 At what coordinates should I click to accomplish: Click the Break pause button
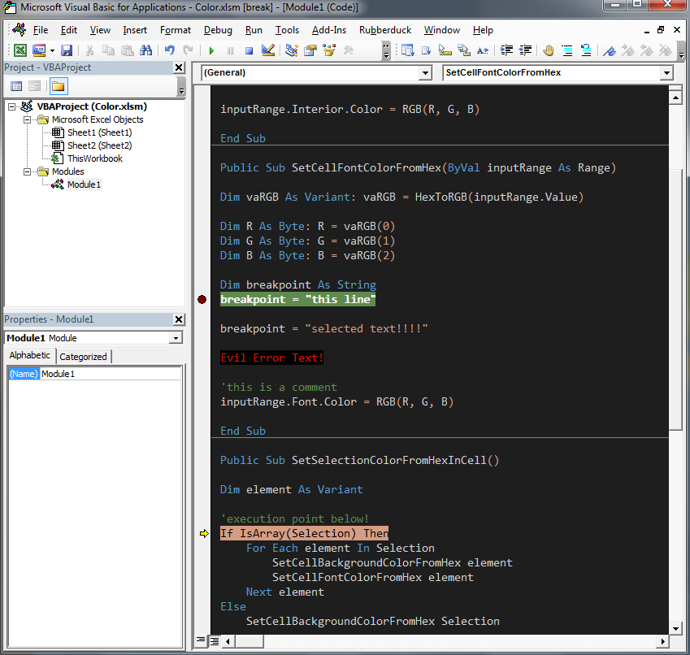(230, 50)
